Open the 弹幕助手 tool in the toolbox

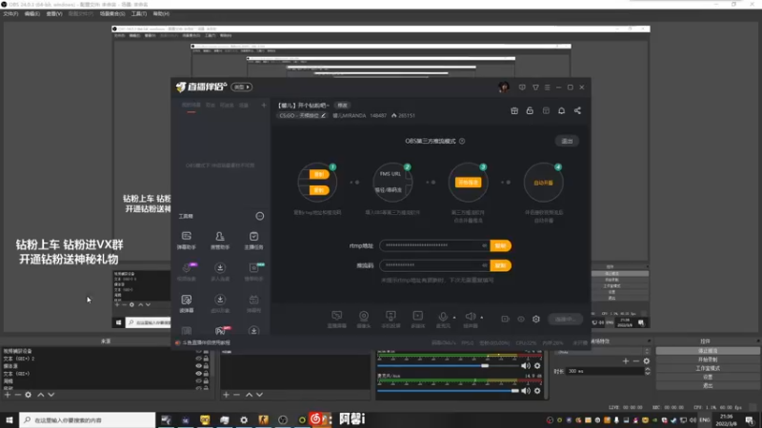pos(186,241)
